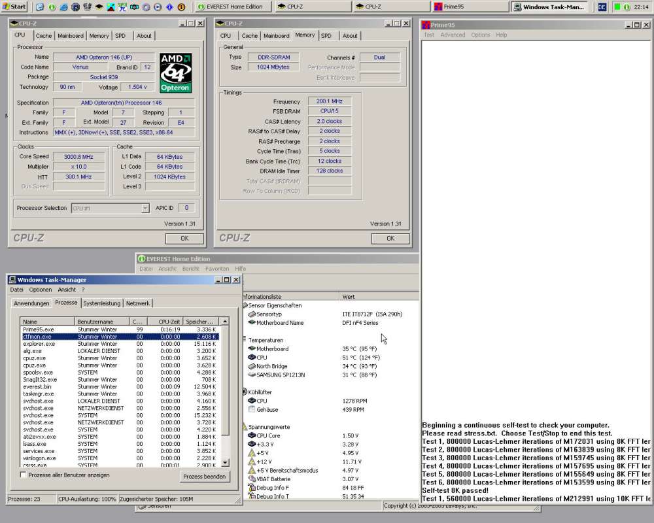Click the Sensor Eigenschaften group header
Screen dimensions: 654x523
(x=275, y=305)
